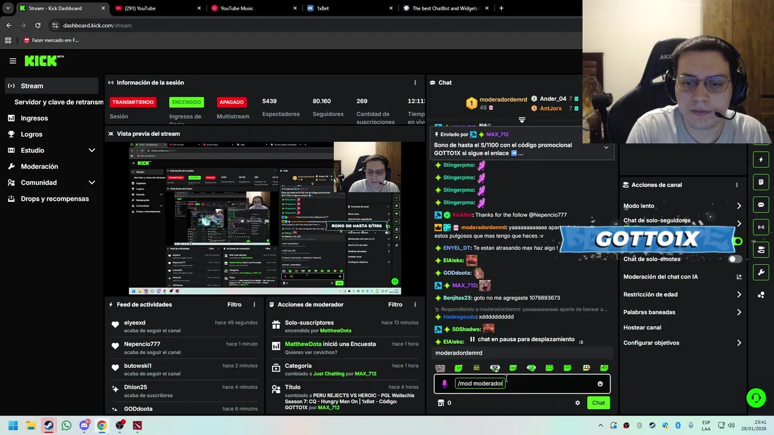Toggle Chat de solo-emotes switch

734,259
